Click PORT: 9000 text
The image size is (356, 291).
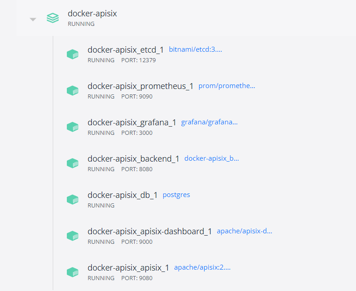click(137, 242)
